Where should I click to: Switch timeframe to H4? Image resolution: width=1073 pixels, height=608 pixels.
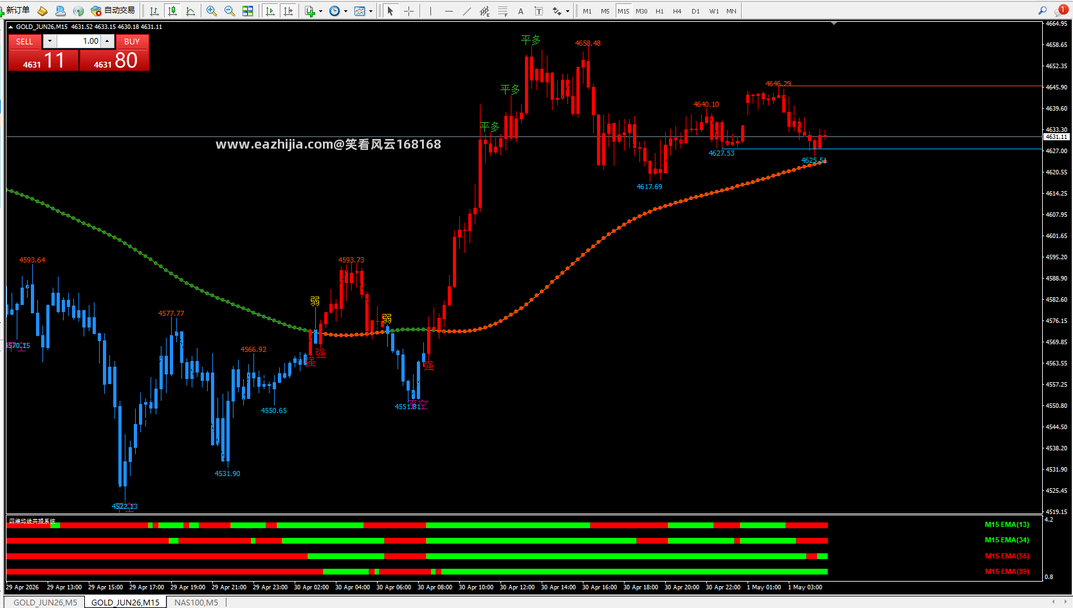pos(677,11)
